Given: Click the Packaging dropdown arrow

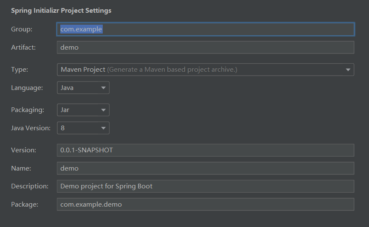Looking at the screenshot, I should tap(103, 110).
